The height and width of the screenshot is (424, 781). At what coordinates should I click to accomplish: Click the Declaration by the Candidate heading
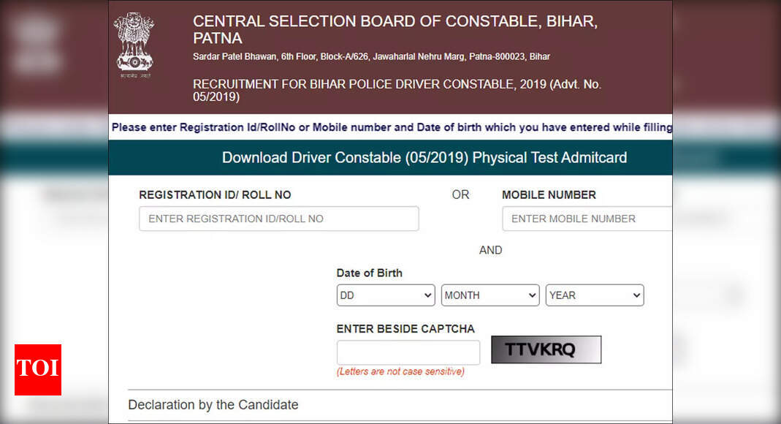[213, 404]
